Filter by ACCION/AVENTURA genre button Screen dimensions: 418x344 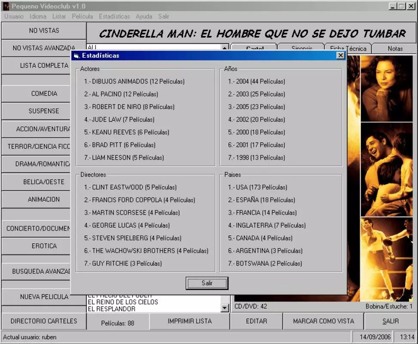coord(36,129)
